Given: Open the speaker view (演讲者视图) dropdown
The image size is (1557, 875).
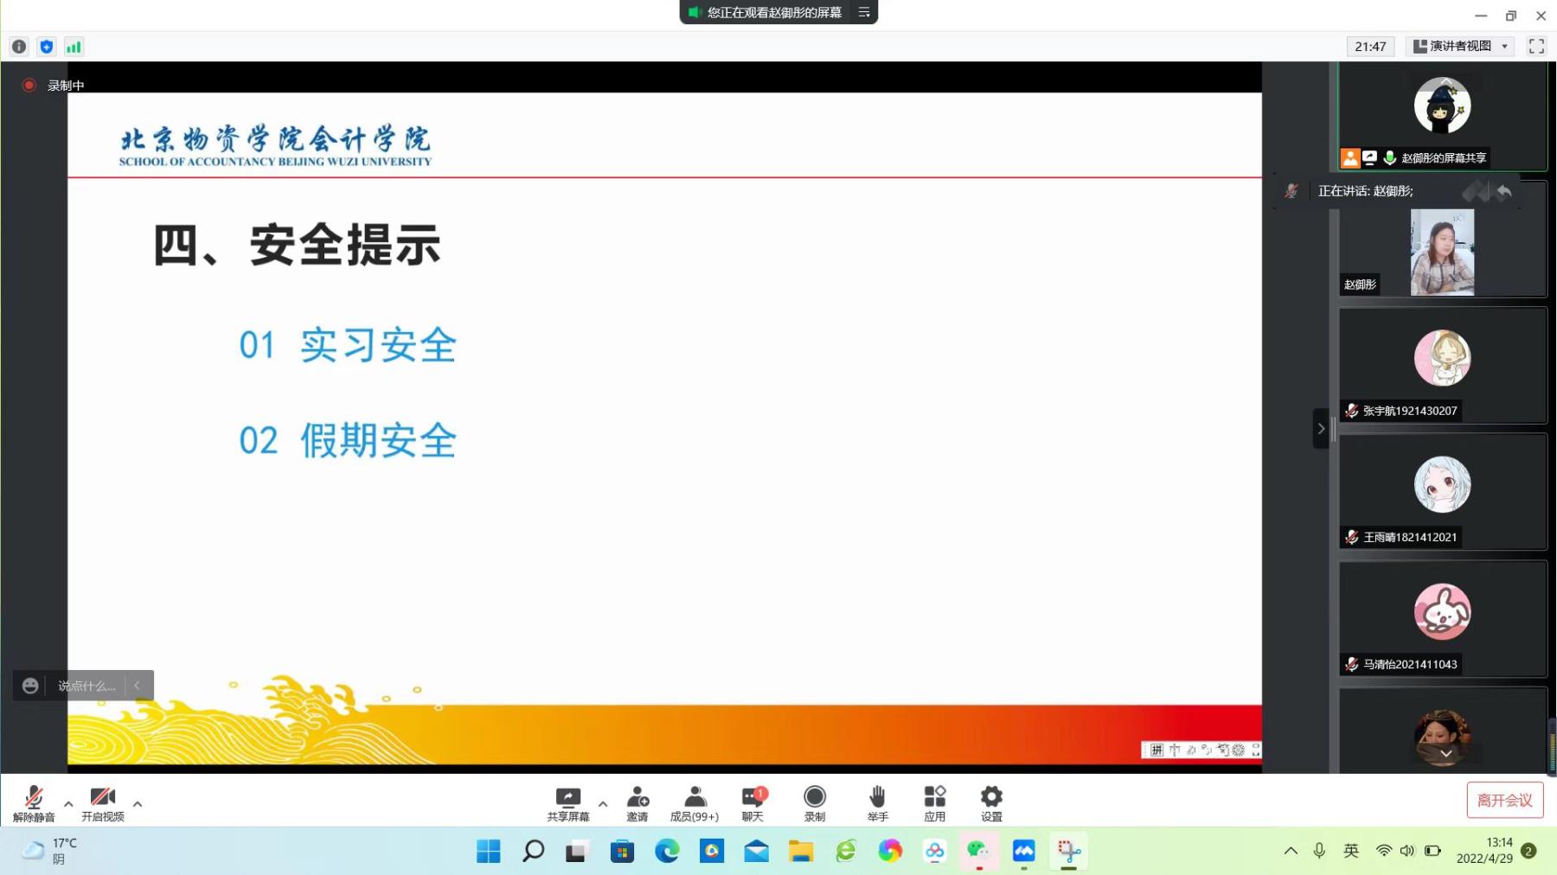Looking at the screenshot, I should coord(1461,47).
